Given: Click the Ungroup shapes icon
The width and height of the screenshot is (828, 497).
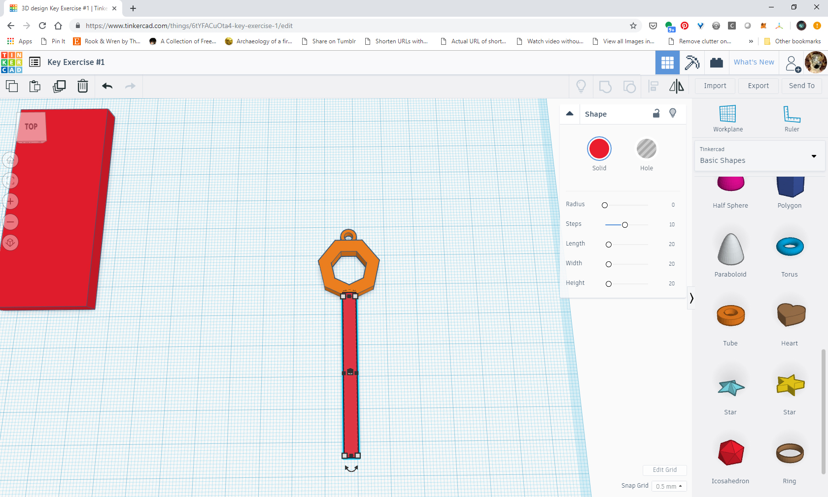Looking at the screenshot, I should point(629,87).
